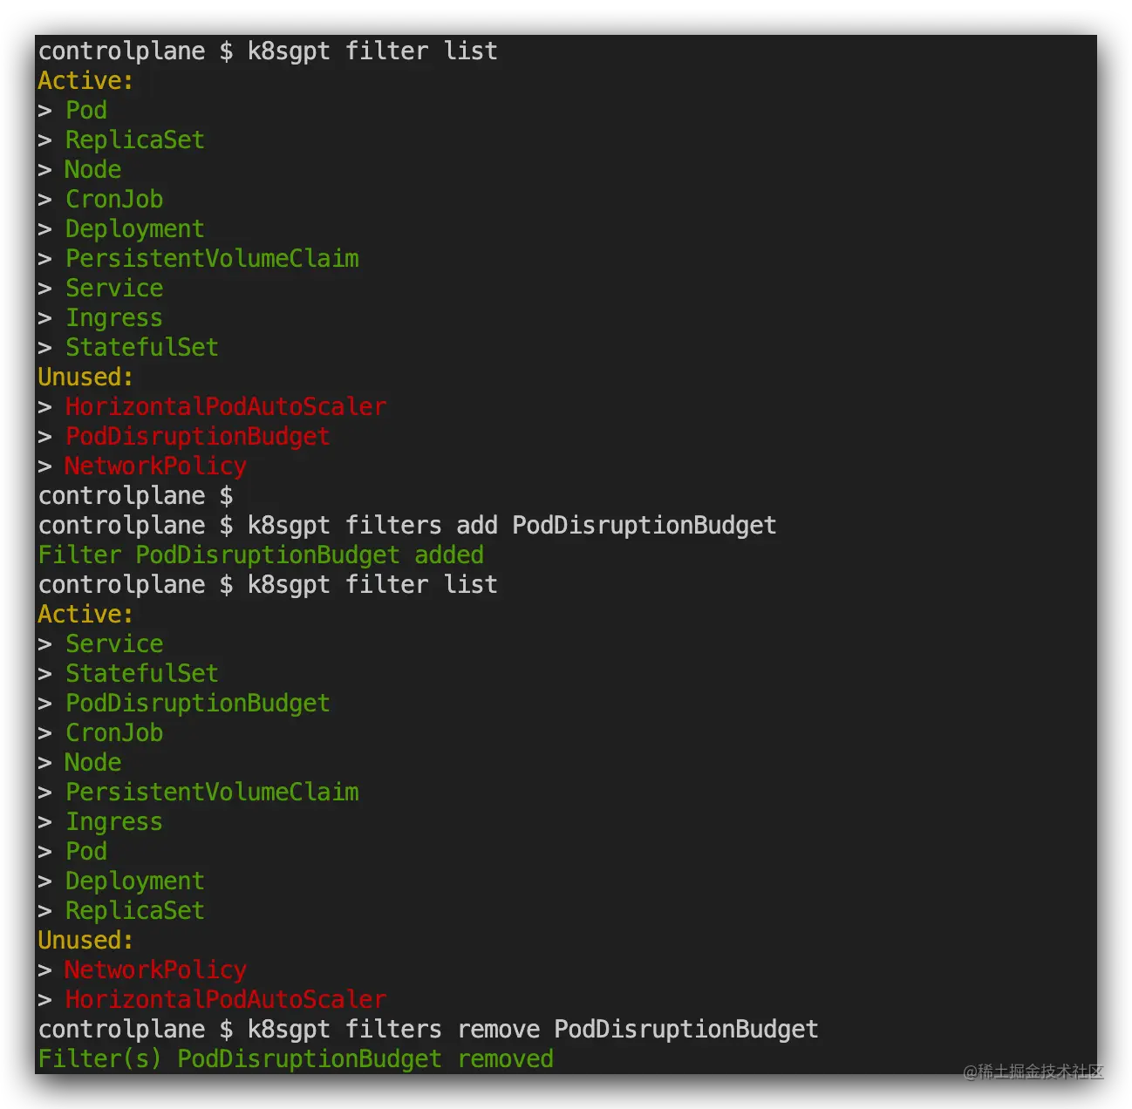Select HorizontalPodAutoScaler at the bottom Unused list

pos(226,1000)
